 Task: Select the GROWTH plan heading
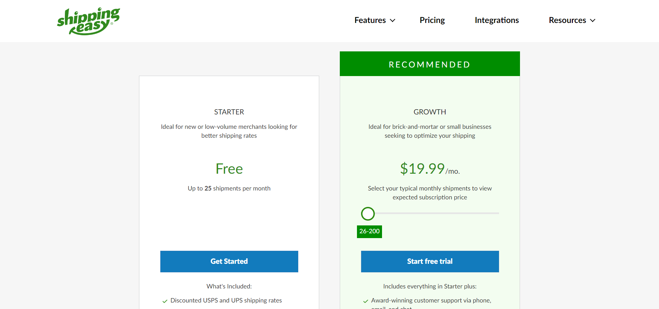tap(430, 112)
